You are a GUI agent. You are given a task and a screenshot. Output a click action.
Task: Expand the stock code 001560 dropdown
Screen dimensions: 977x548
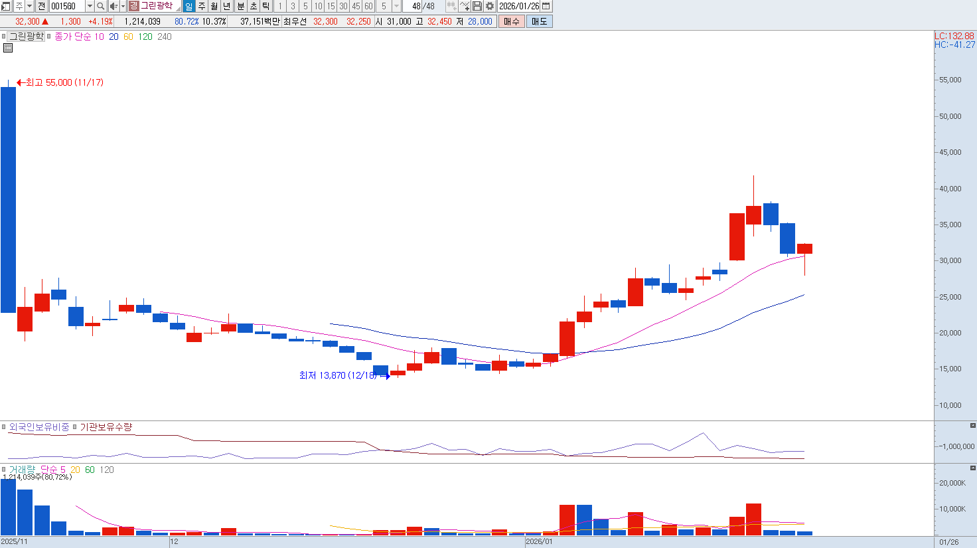(x=90, y=6)
